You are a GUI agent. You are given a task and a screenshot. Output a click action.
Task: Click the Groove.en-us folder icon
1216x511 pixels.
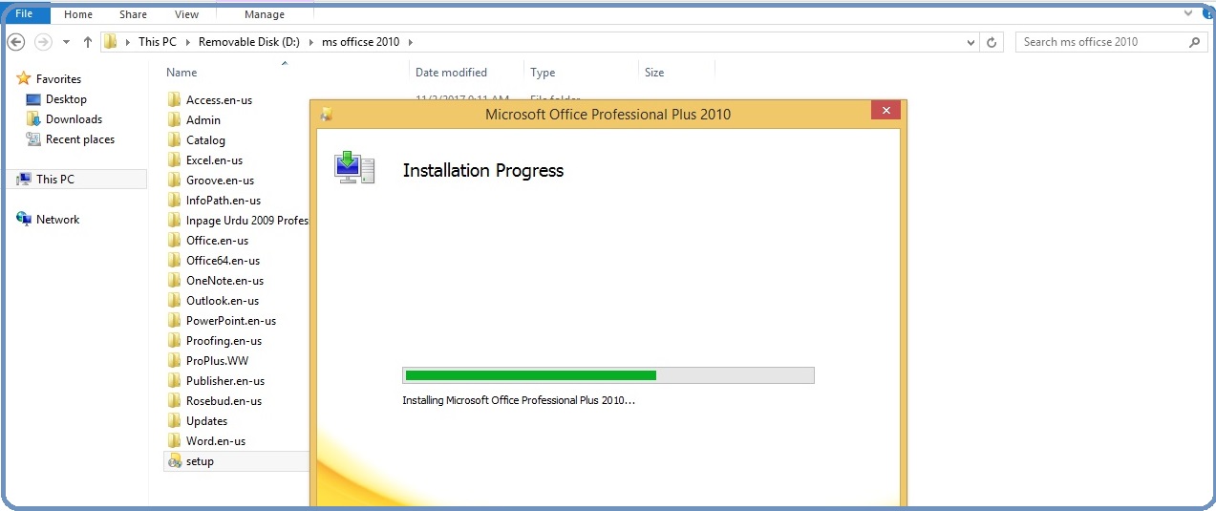pos(174,180)
